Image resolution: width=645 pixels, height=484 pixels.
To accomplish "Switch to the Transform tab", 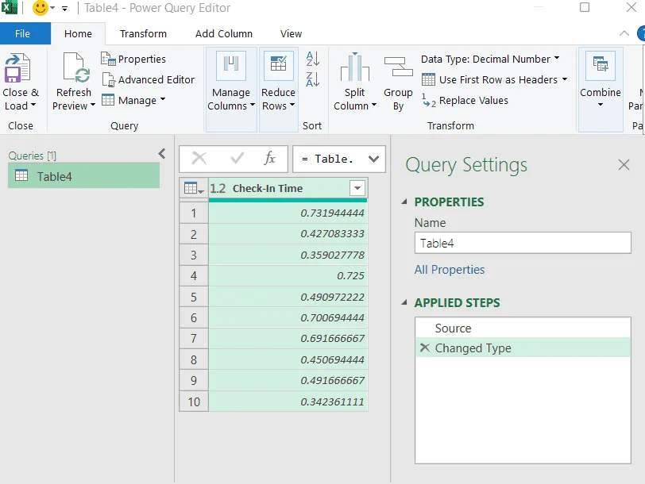I will point(143,33).
